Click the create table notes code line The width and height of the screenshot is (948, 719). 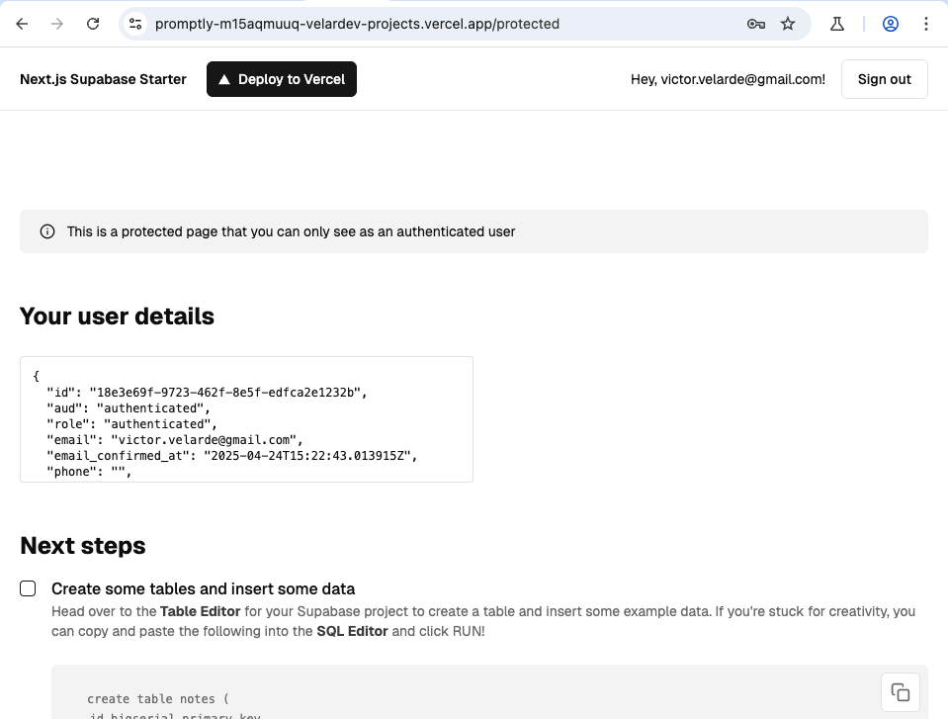click(x=158, y=699)
